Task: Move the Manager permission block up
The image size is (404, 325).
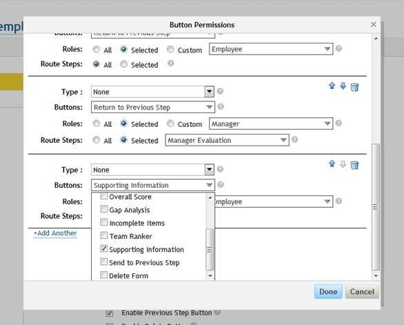Action: click(x=332, y=86)
